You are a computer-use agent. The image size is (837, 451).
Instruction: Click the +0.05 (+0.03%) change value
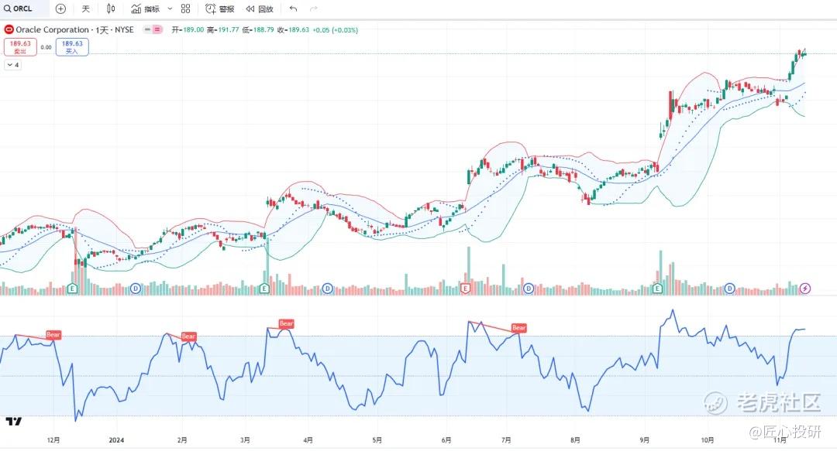336,30
